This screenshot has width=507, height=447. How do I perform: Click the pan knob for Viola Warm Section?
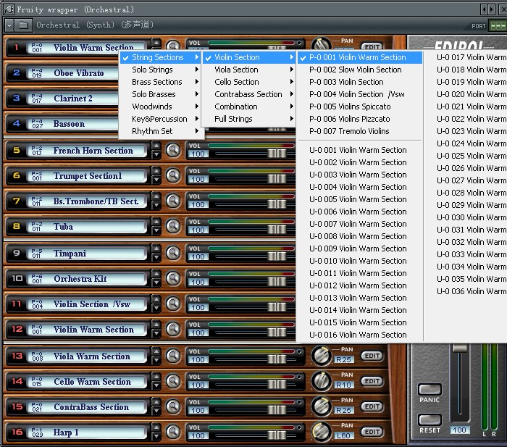[321, 356]
